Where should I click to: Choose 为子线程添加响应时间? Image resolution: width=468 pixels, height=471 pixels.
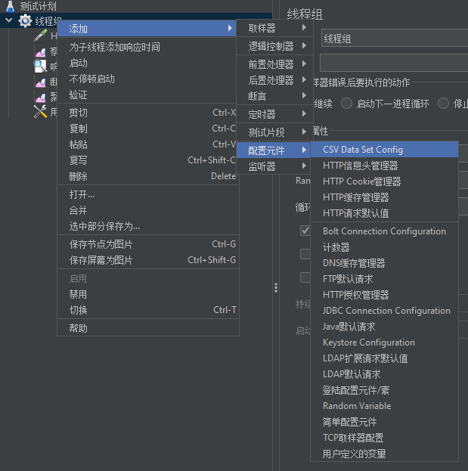coord(147,47)
